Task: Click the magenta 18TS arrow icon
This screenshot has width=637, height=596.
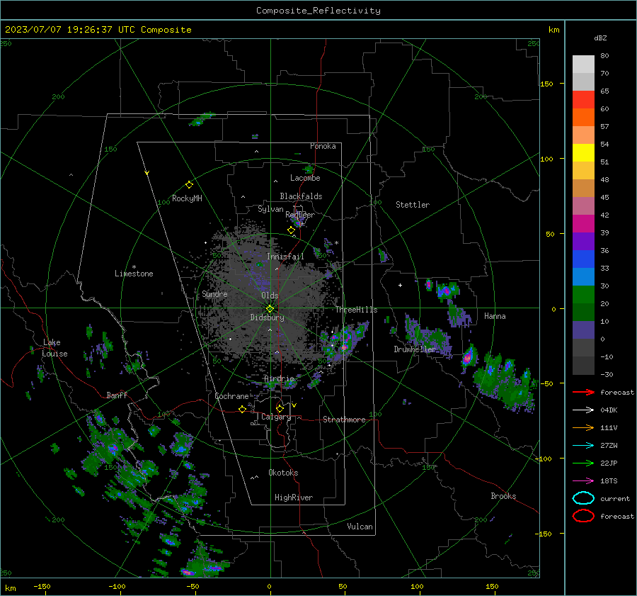Action: (x=583, y=481)
